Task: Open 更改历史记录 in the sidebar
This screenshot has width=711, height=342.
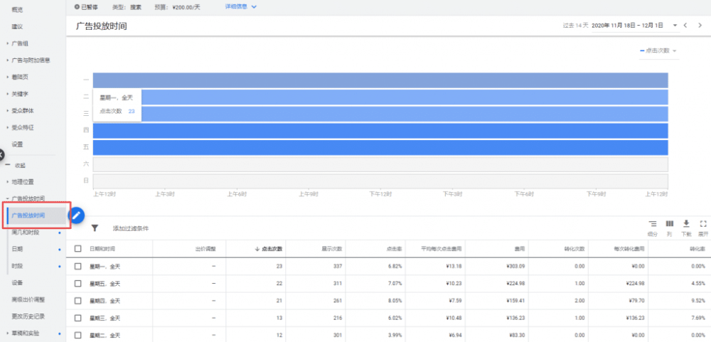Action: tap(27, 316)
